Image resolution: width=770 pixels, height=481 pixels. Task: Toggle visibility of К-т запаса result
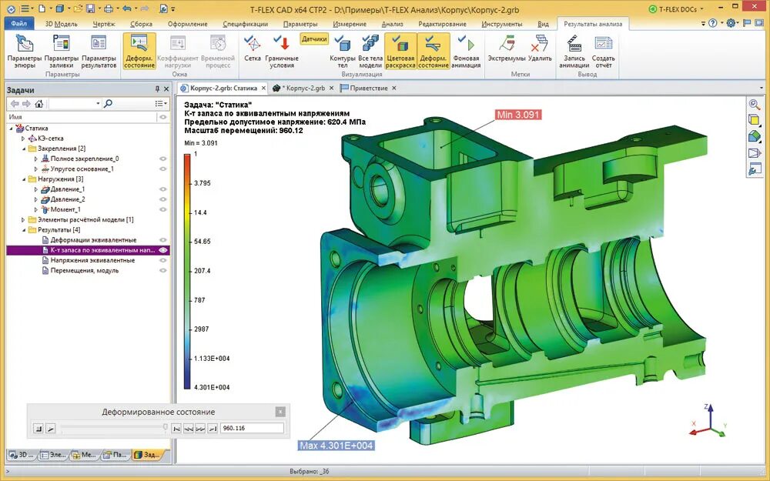tap(163, 250)
